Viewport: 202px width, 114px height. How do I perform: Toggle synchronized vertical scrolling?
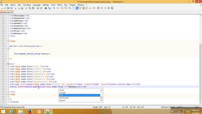pyautogui.click(x=62, y=8)
